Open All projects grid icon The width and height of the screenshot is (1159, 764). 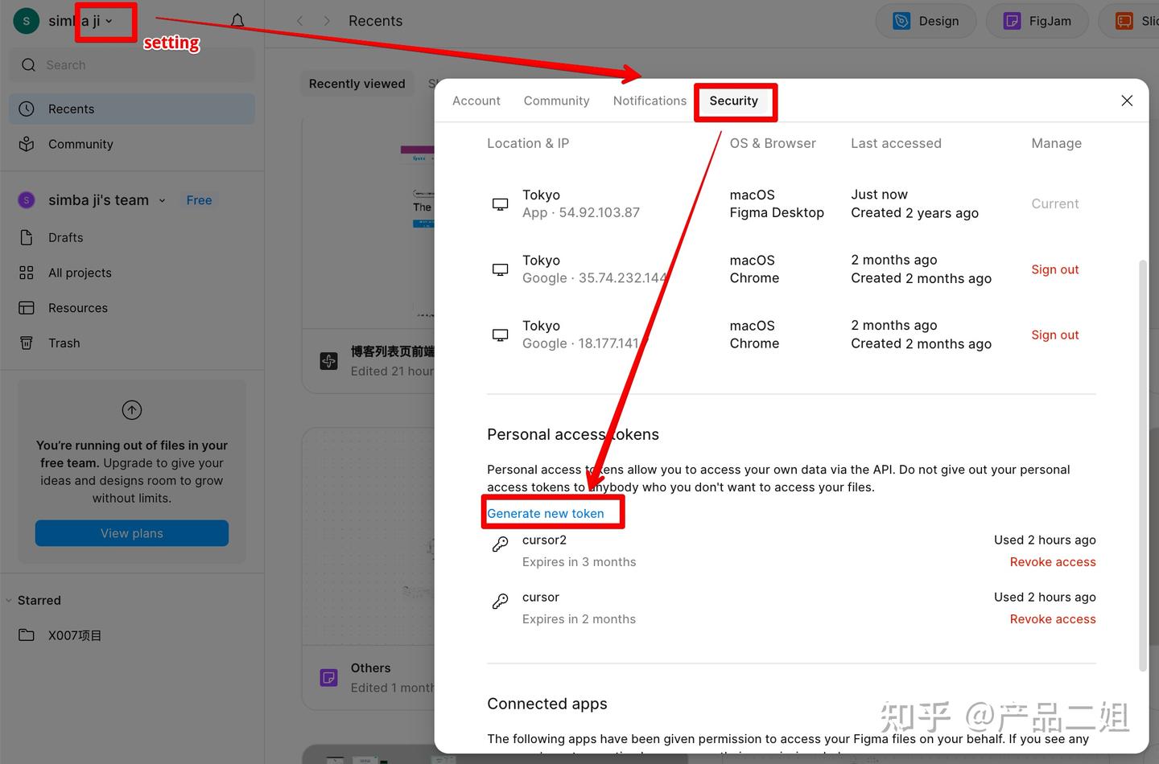point(27,273)
